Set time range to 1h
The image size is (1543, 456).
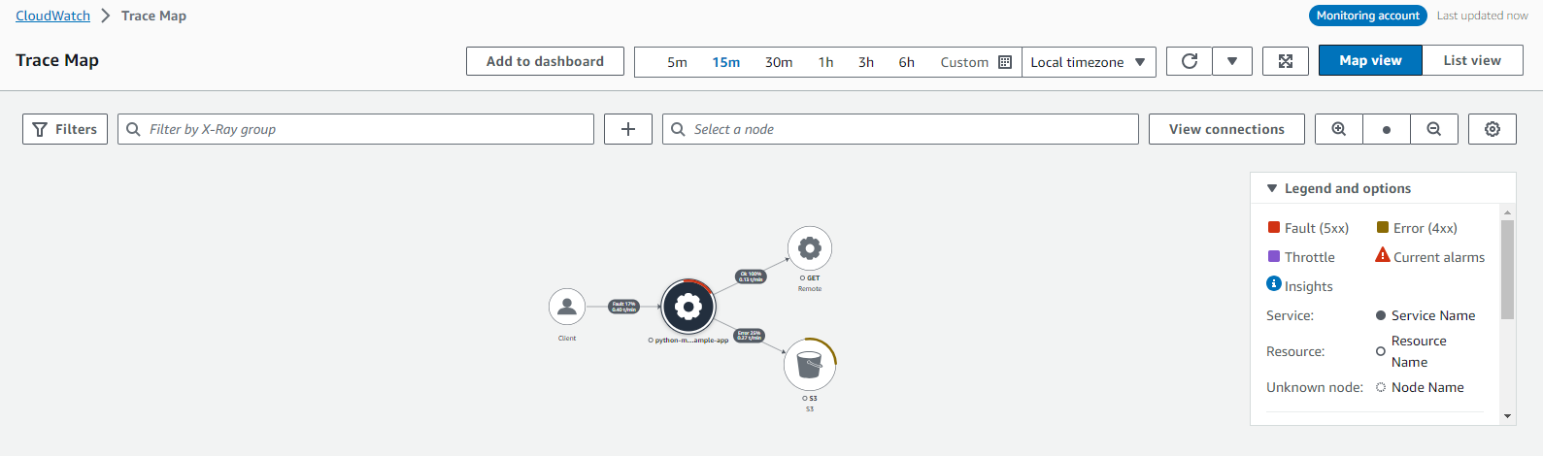[x=825, y=62]
